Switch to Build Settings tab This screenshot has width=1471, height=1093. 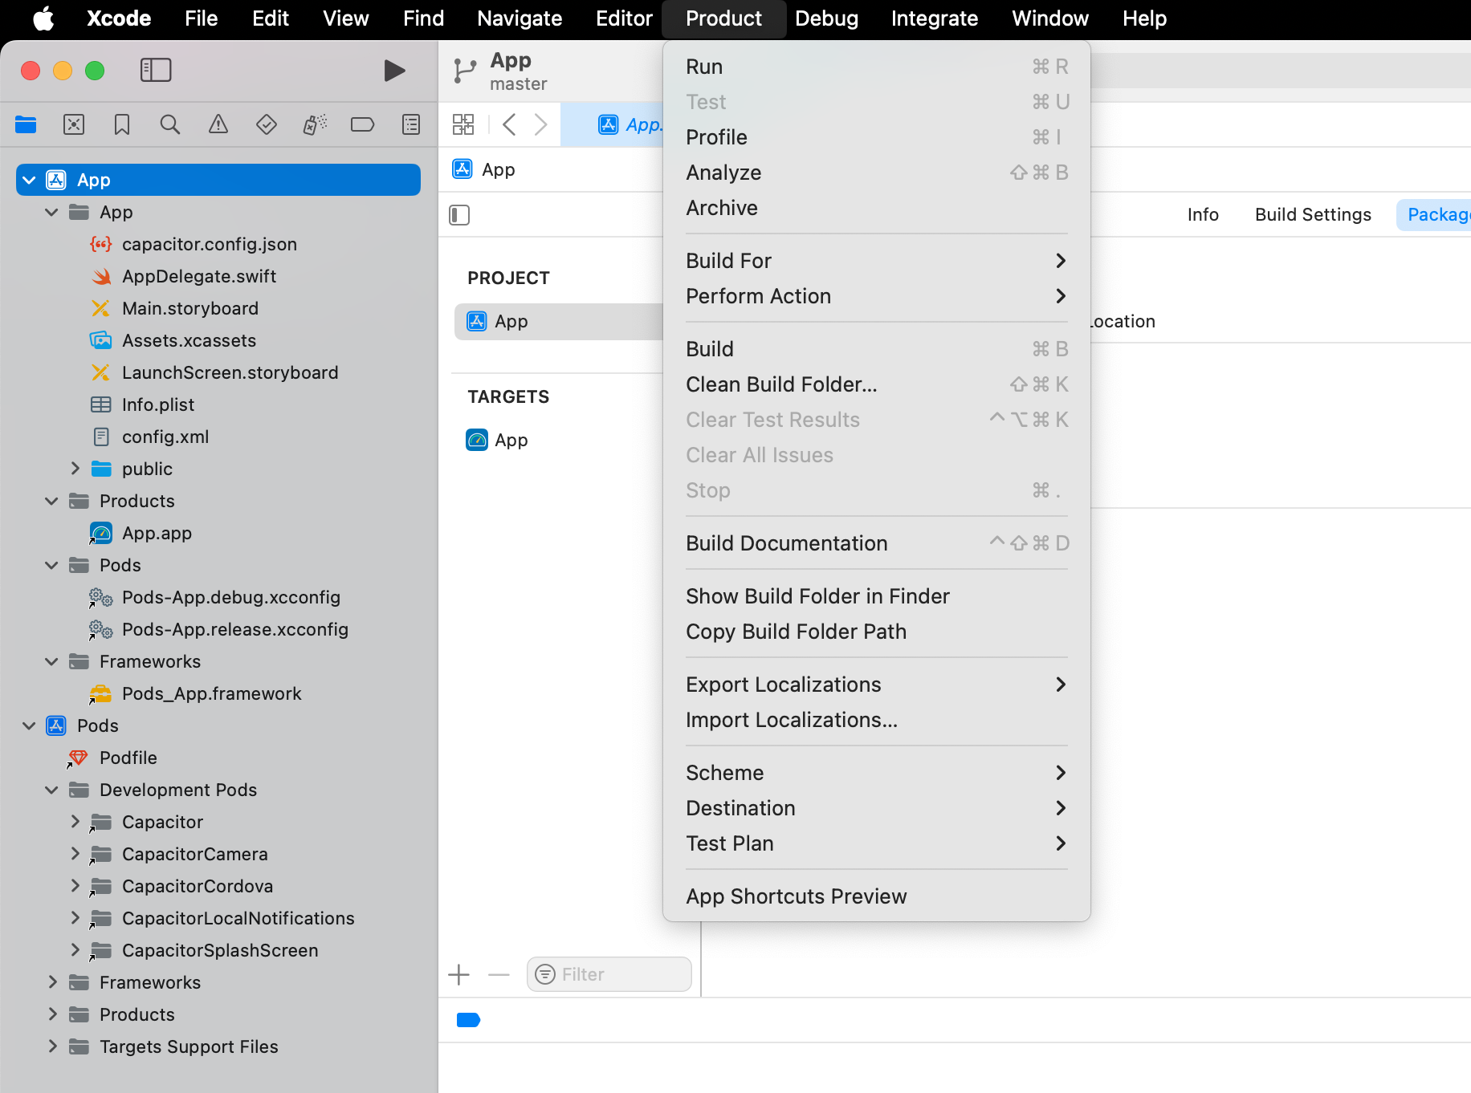point(1313,215)
